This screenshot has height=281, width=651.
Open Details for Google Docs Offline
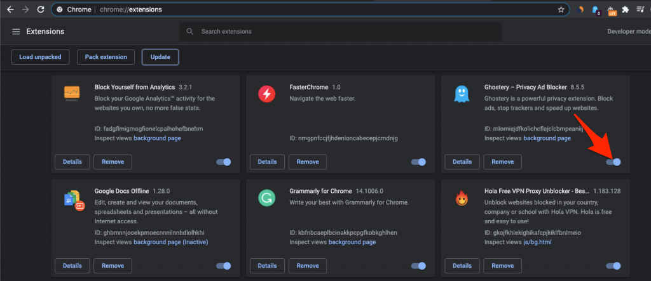click(x=72, y=266)
